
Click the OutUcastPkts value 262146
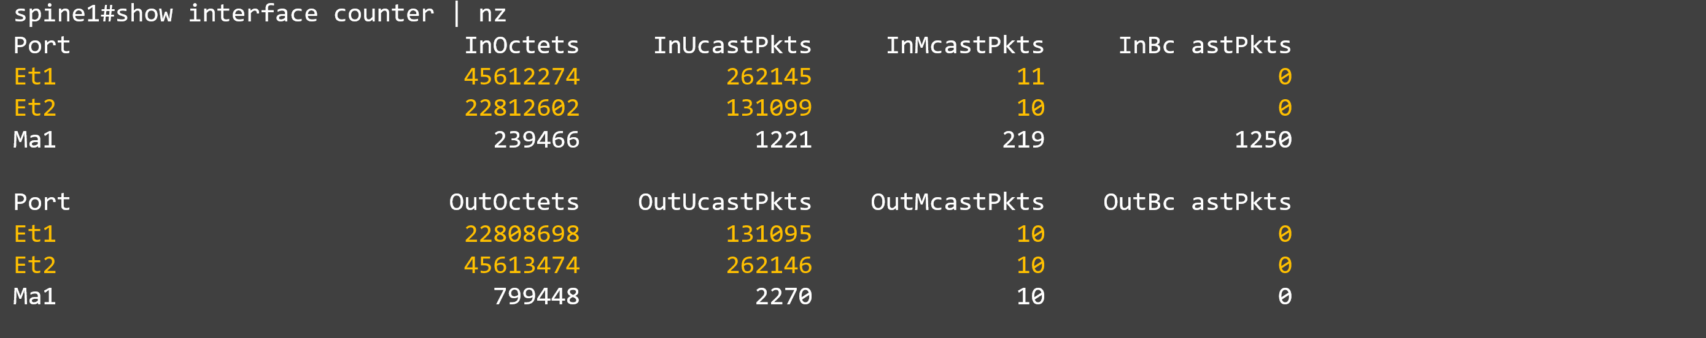768,265
